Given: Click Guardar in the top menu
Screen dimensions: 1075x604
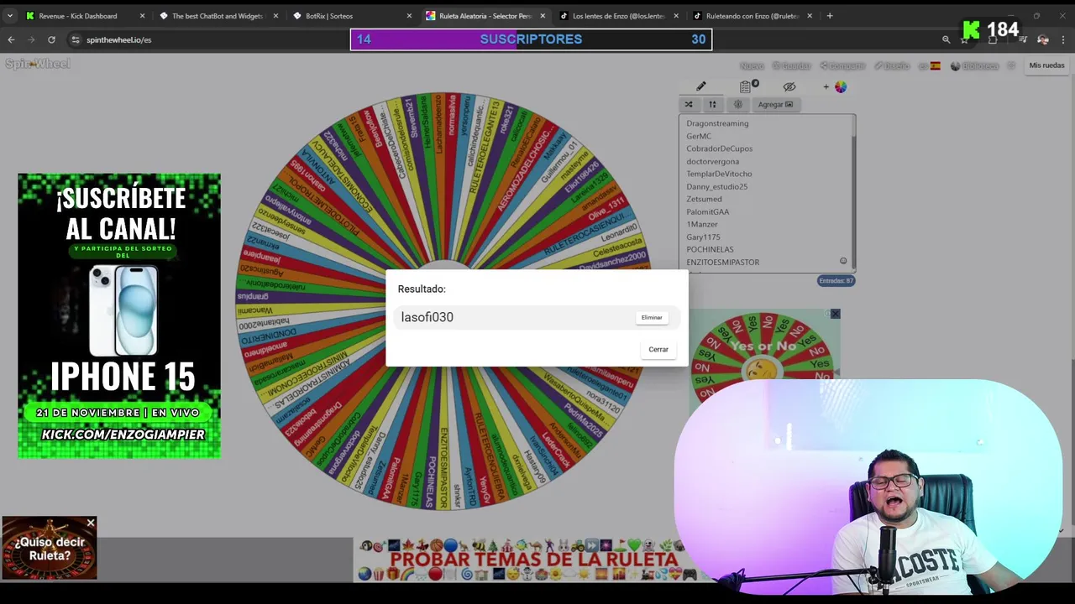Looking at the screenshot, I should pos(792,65).
